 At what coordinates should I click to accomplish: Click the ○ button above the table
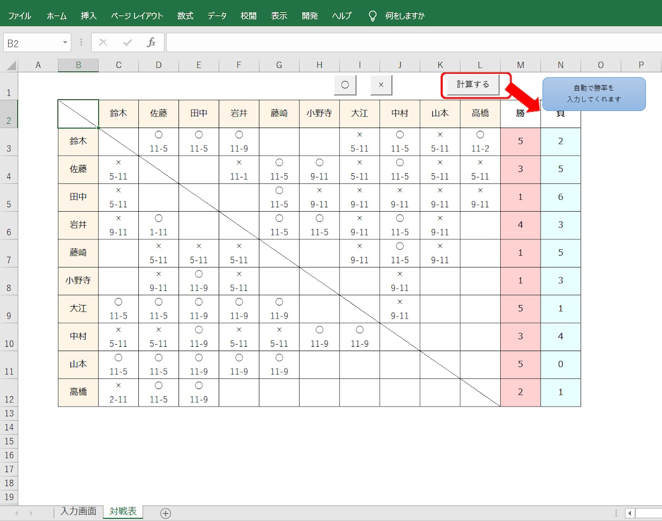coord(345,85)
